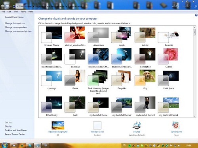The height and width of the screenshot is (148, 198).
Task: Pick the Barashki theme
Action: click(x=168, y=37)
